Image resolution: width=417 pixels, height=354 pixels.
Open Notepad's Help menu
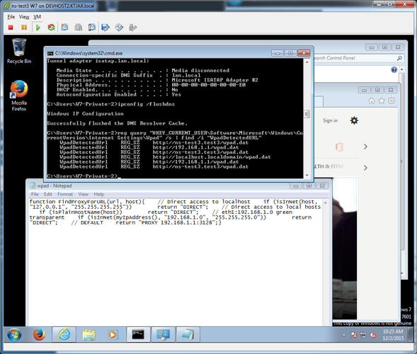99,194
